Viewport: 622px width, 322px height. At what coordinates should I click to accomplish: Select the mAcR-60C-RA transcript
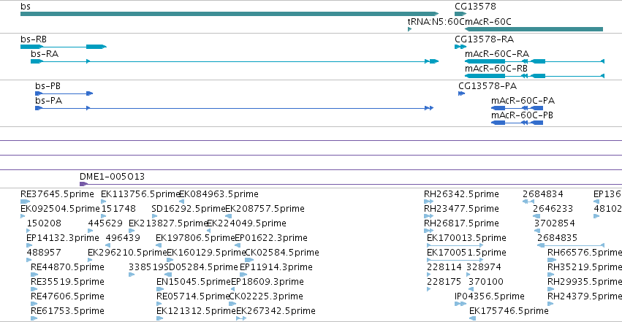click(x=534, y=61)
